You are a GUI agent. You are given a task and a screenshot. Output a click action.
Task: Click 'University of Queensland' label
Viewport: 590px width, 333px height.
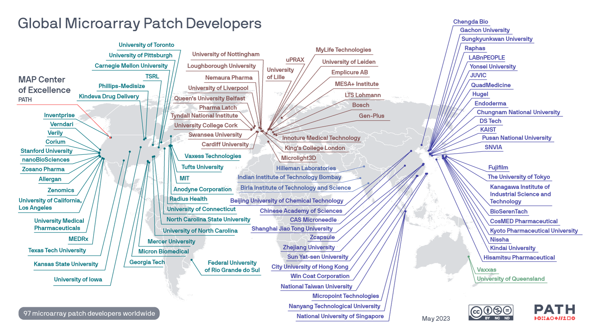pos(511,279)
